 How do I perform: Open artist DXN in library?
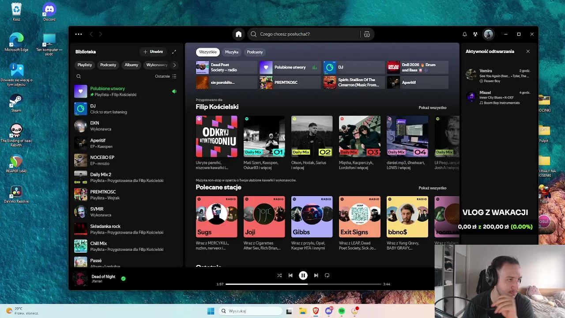(x=126, y=126)
